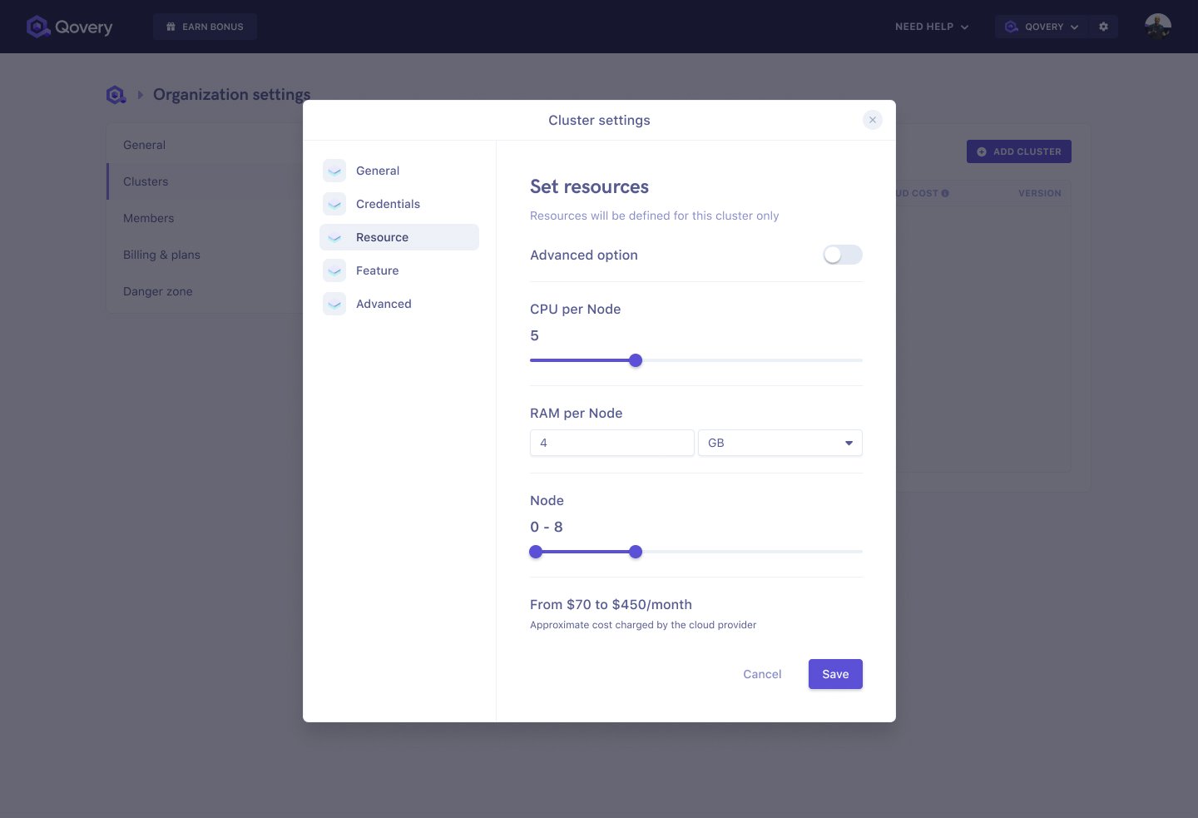The width and height of the screenshot is (1198, 818).
Task: Click the icon beside General step
Action: point(334,171)
